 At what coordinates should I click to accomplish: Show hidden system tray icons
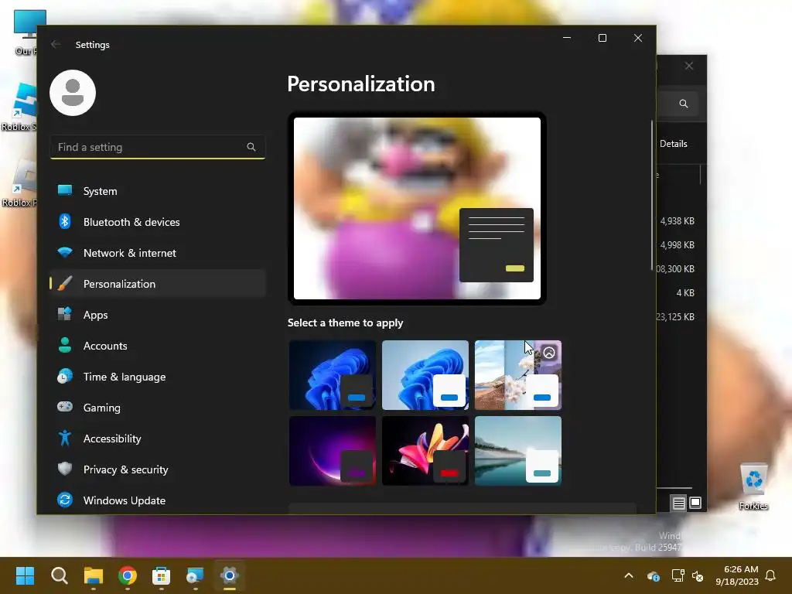(x=629, y=575)
